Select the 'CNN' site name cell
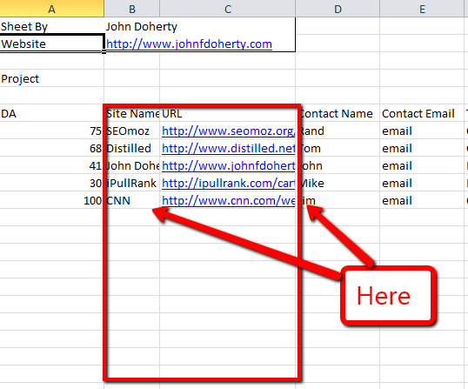 click(x=132, y=200)
